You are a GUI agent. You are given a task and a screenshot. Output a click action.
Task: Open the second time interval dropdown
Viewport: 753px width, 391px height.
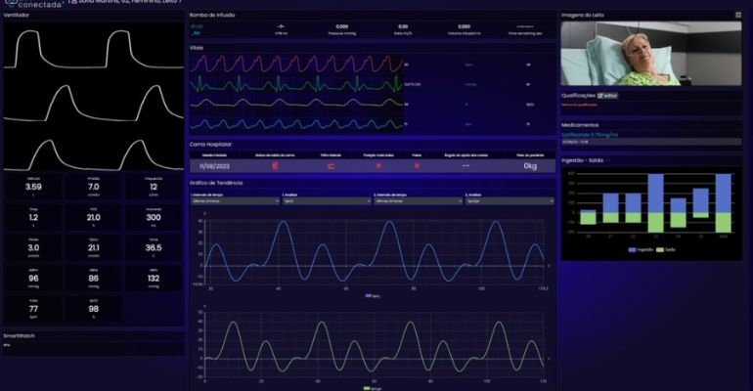click(417, 201)
